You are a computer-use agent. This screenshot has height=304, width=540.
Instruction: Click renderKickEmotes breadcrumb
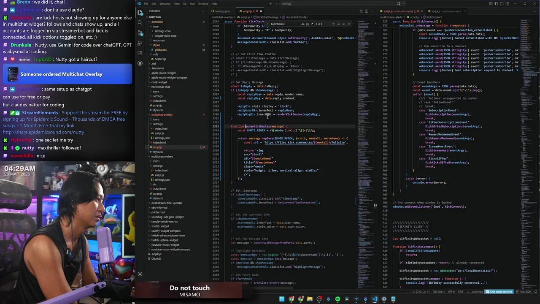[296, 17]
